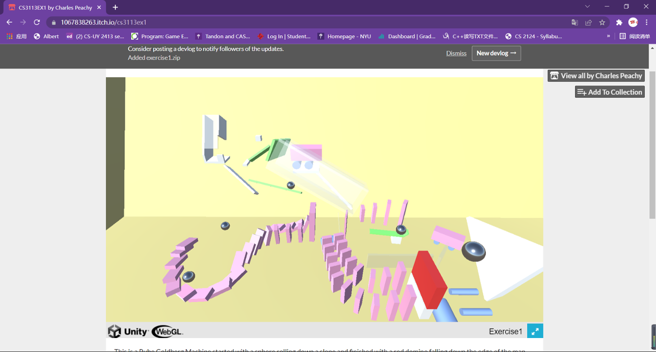Open the Chrome three-dot menu
Screen dimensions: 656x352
647,22
